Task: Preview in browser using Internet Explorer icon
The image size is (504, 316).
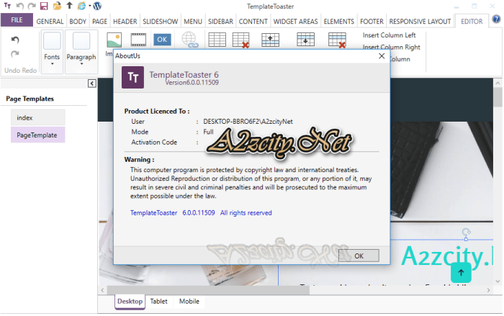Action: pos(82,6)
